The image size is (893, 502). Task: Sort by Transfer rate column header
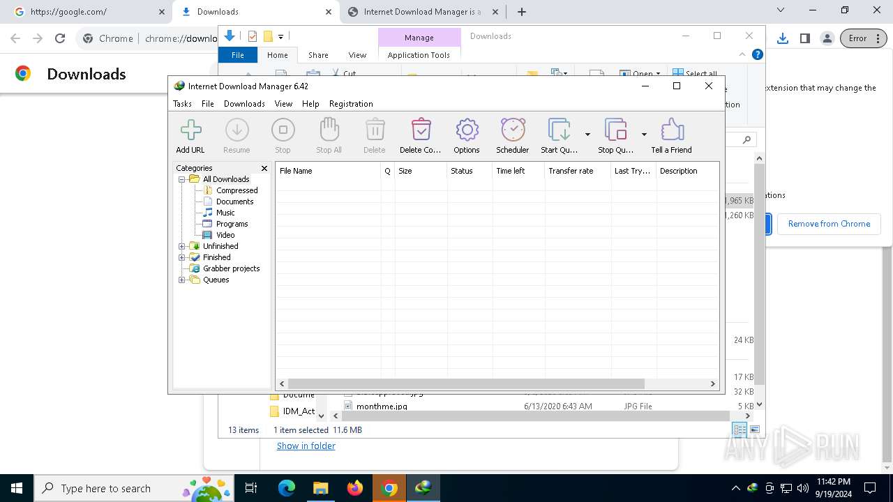tap(578, 171)
